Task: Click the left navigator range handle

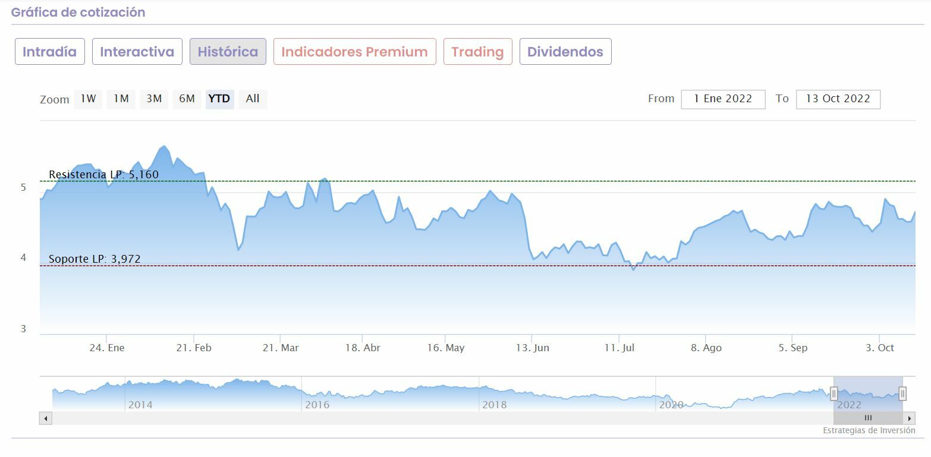Action: pos(834,393)
